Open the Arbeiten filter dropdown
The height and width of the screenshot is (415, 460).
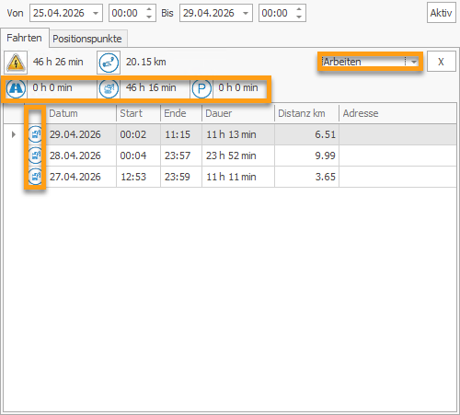[x=414, y=62]
